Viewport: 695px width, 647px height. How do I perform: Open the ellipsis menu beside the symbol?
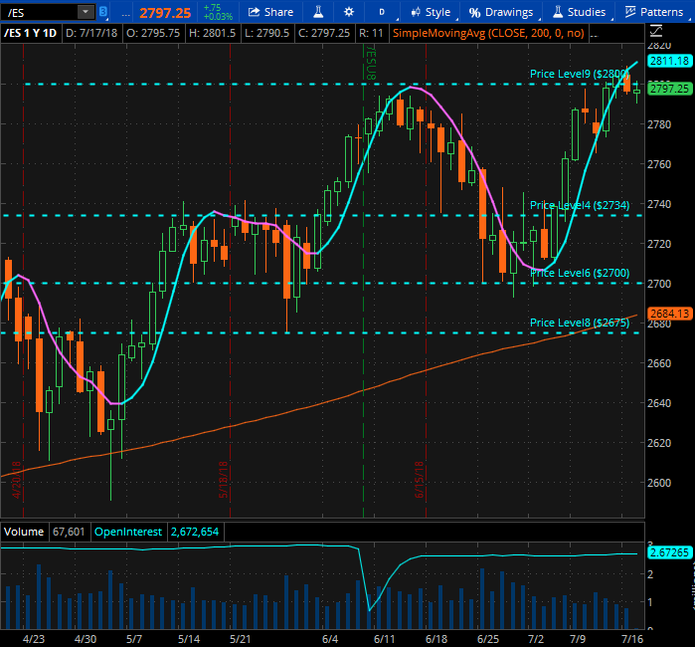(126, 13)
